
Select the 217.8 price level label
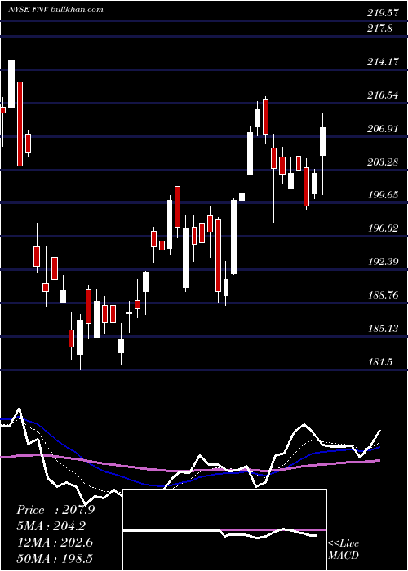379,29
